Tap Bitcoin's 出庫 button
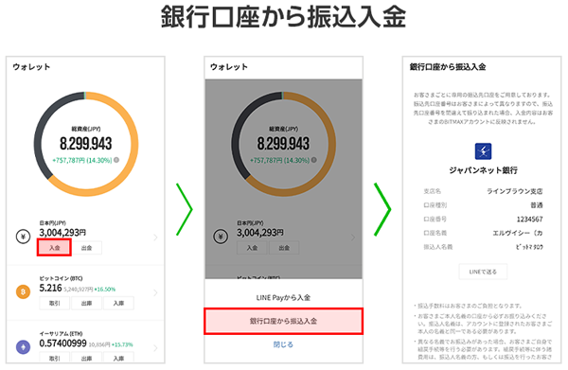 tap(86, 303)
